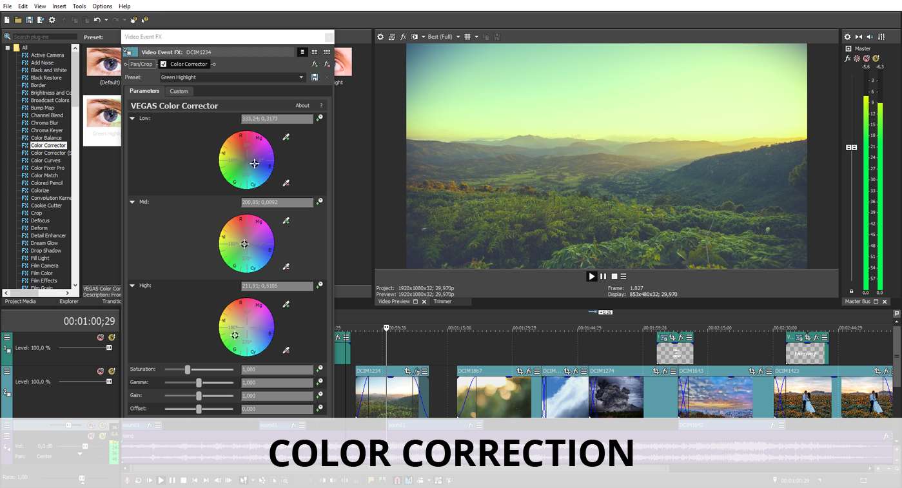Image resolution: width=902 pixels, height=488 pixels.
Task: Solo video track 1
Action: 112,337
